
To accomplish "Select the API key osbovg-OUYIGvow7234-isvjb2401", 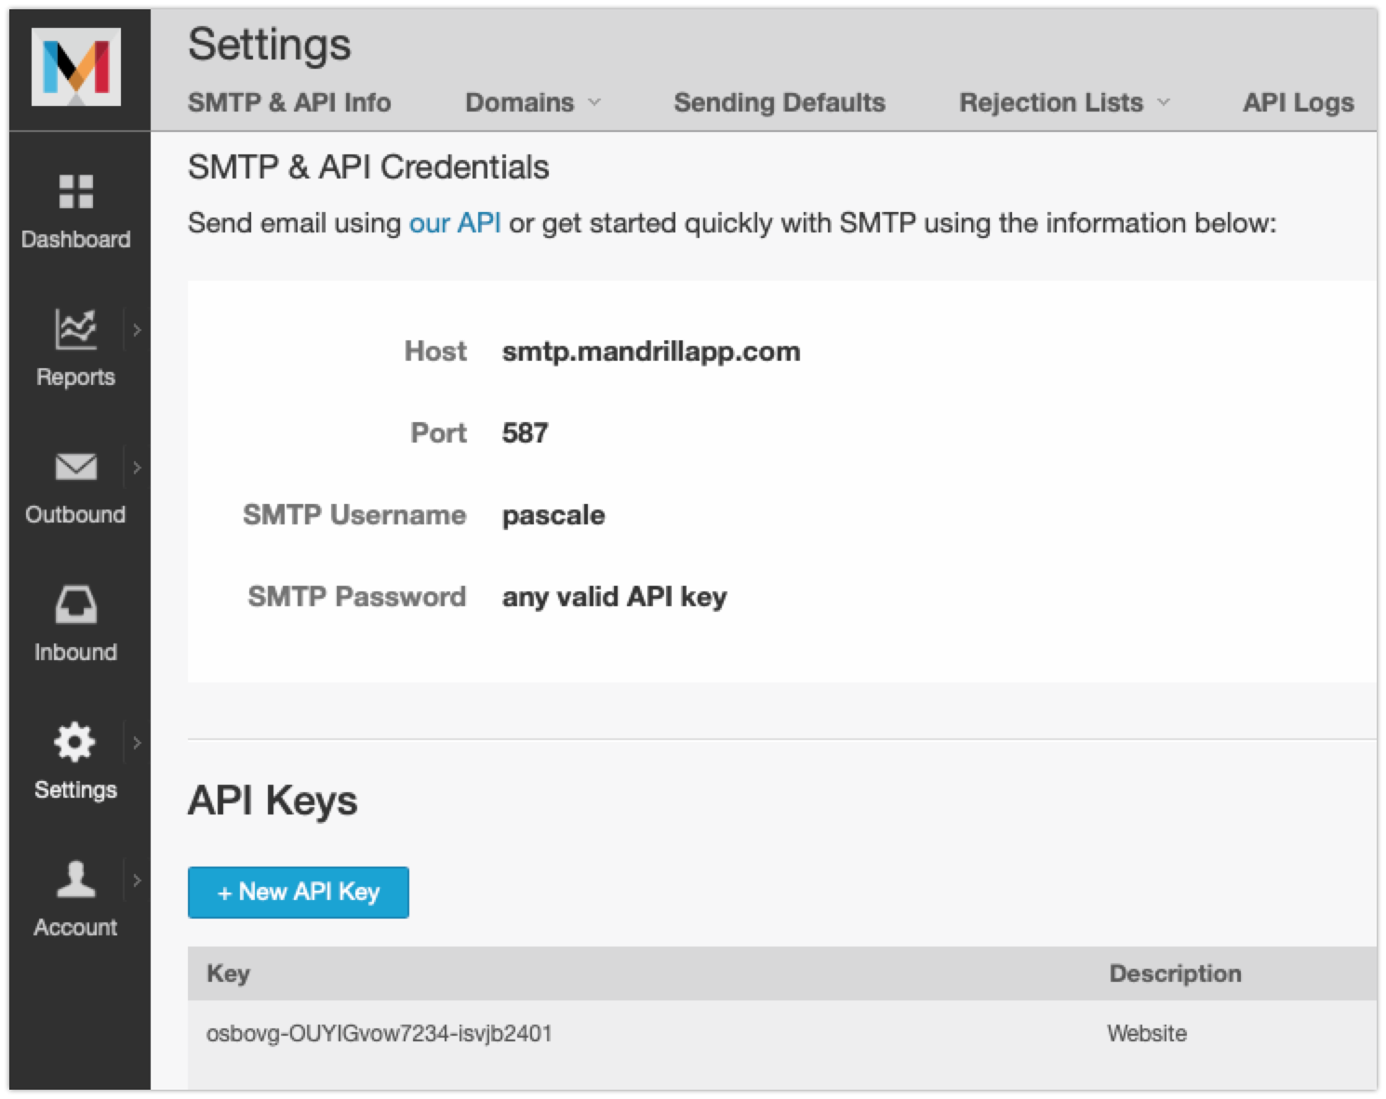I will coord(380,1034).
